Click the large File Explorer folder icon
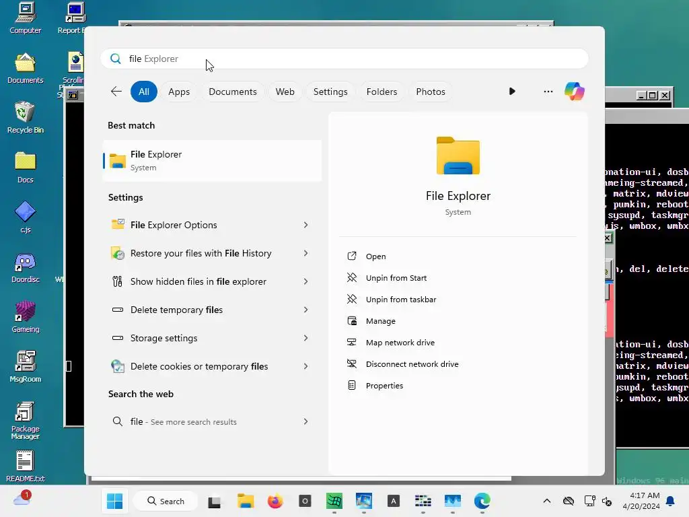Viewport: 689px width, 517px height. pyautogui.click(x=458, y=156)
